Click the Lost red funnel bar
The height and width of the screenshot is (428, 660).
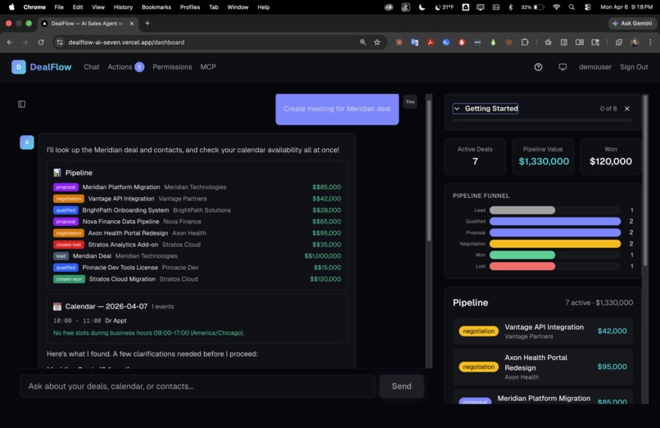tap(522, 267)
